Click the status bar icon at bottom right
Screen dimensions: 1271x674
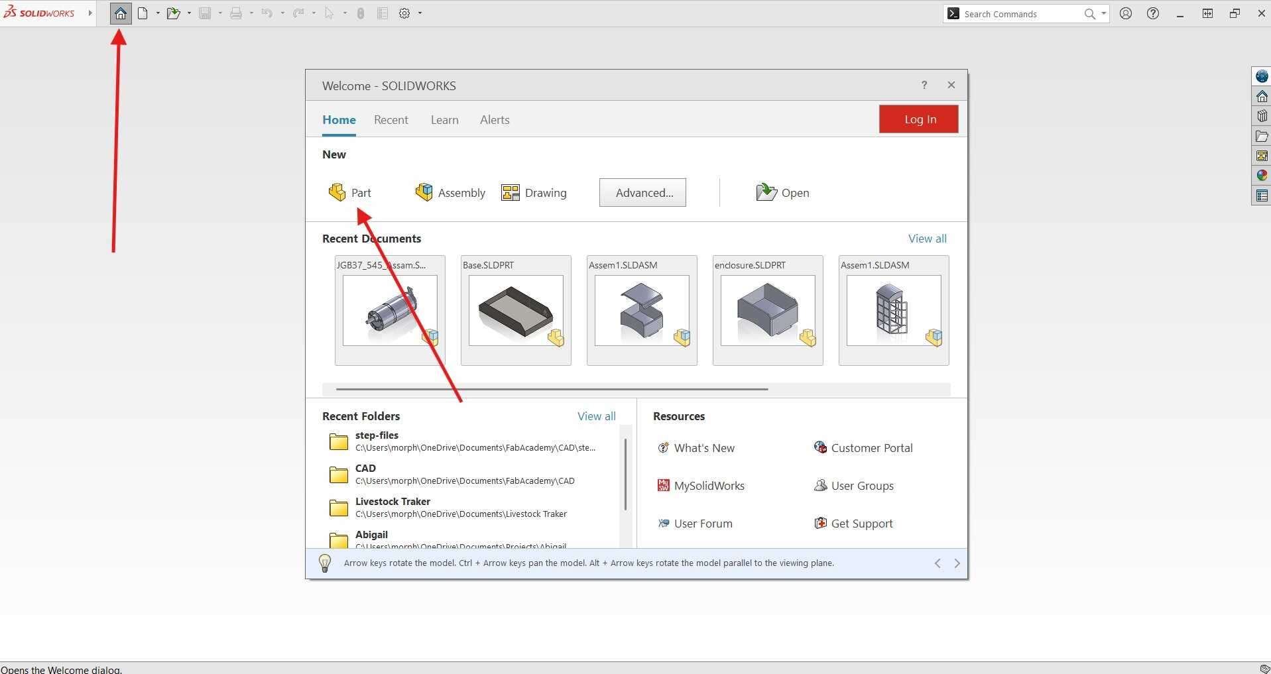tap(1264, 668)
